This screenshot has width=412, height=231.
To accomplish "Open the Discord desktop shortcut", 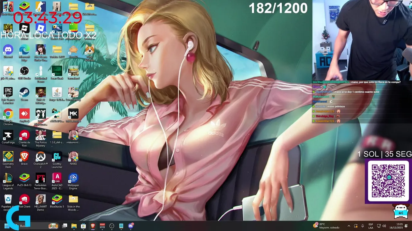I will click(8, 52).
